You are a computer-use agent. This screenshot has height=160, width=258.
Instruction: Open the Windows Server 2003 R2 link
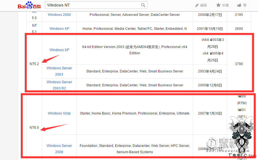[59, 85]
